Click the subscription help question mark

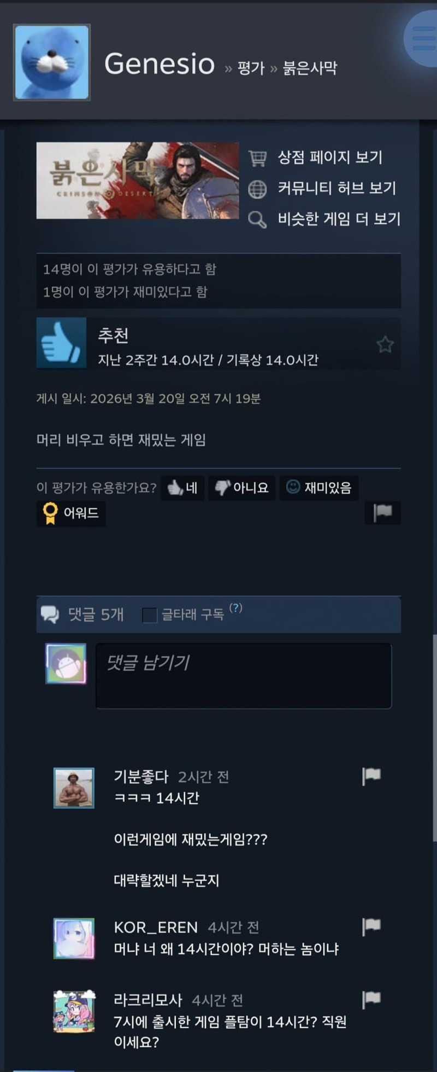pos(235,608)
